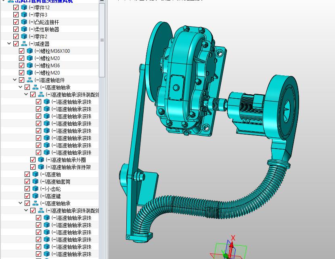
Task: Click the cube icon next to 柔性联轴器
Action: [x=24, y=29]
